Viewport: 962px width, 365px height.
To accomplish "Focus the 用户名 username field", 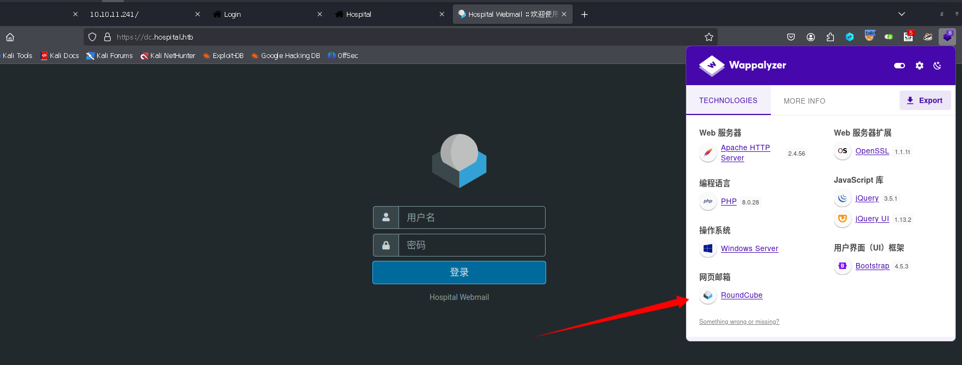I will [471, 217].
